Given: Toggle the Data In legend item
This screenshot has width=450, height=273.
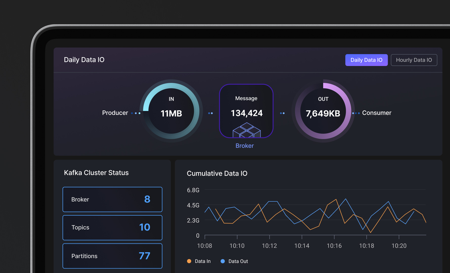Looking at the screenshot, I should point(202,261).
